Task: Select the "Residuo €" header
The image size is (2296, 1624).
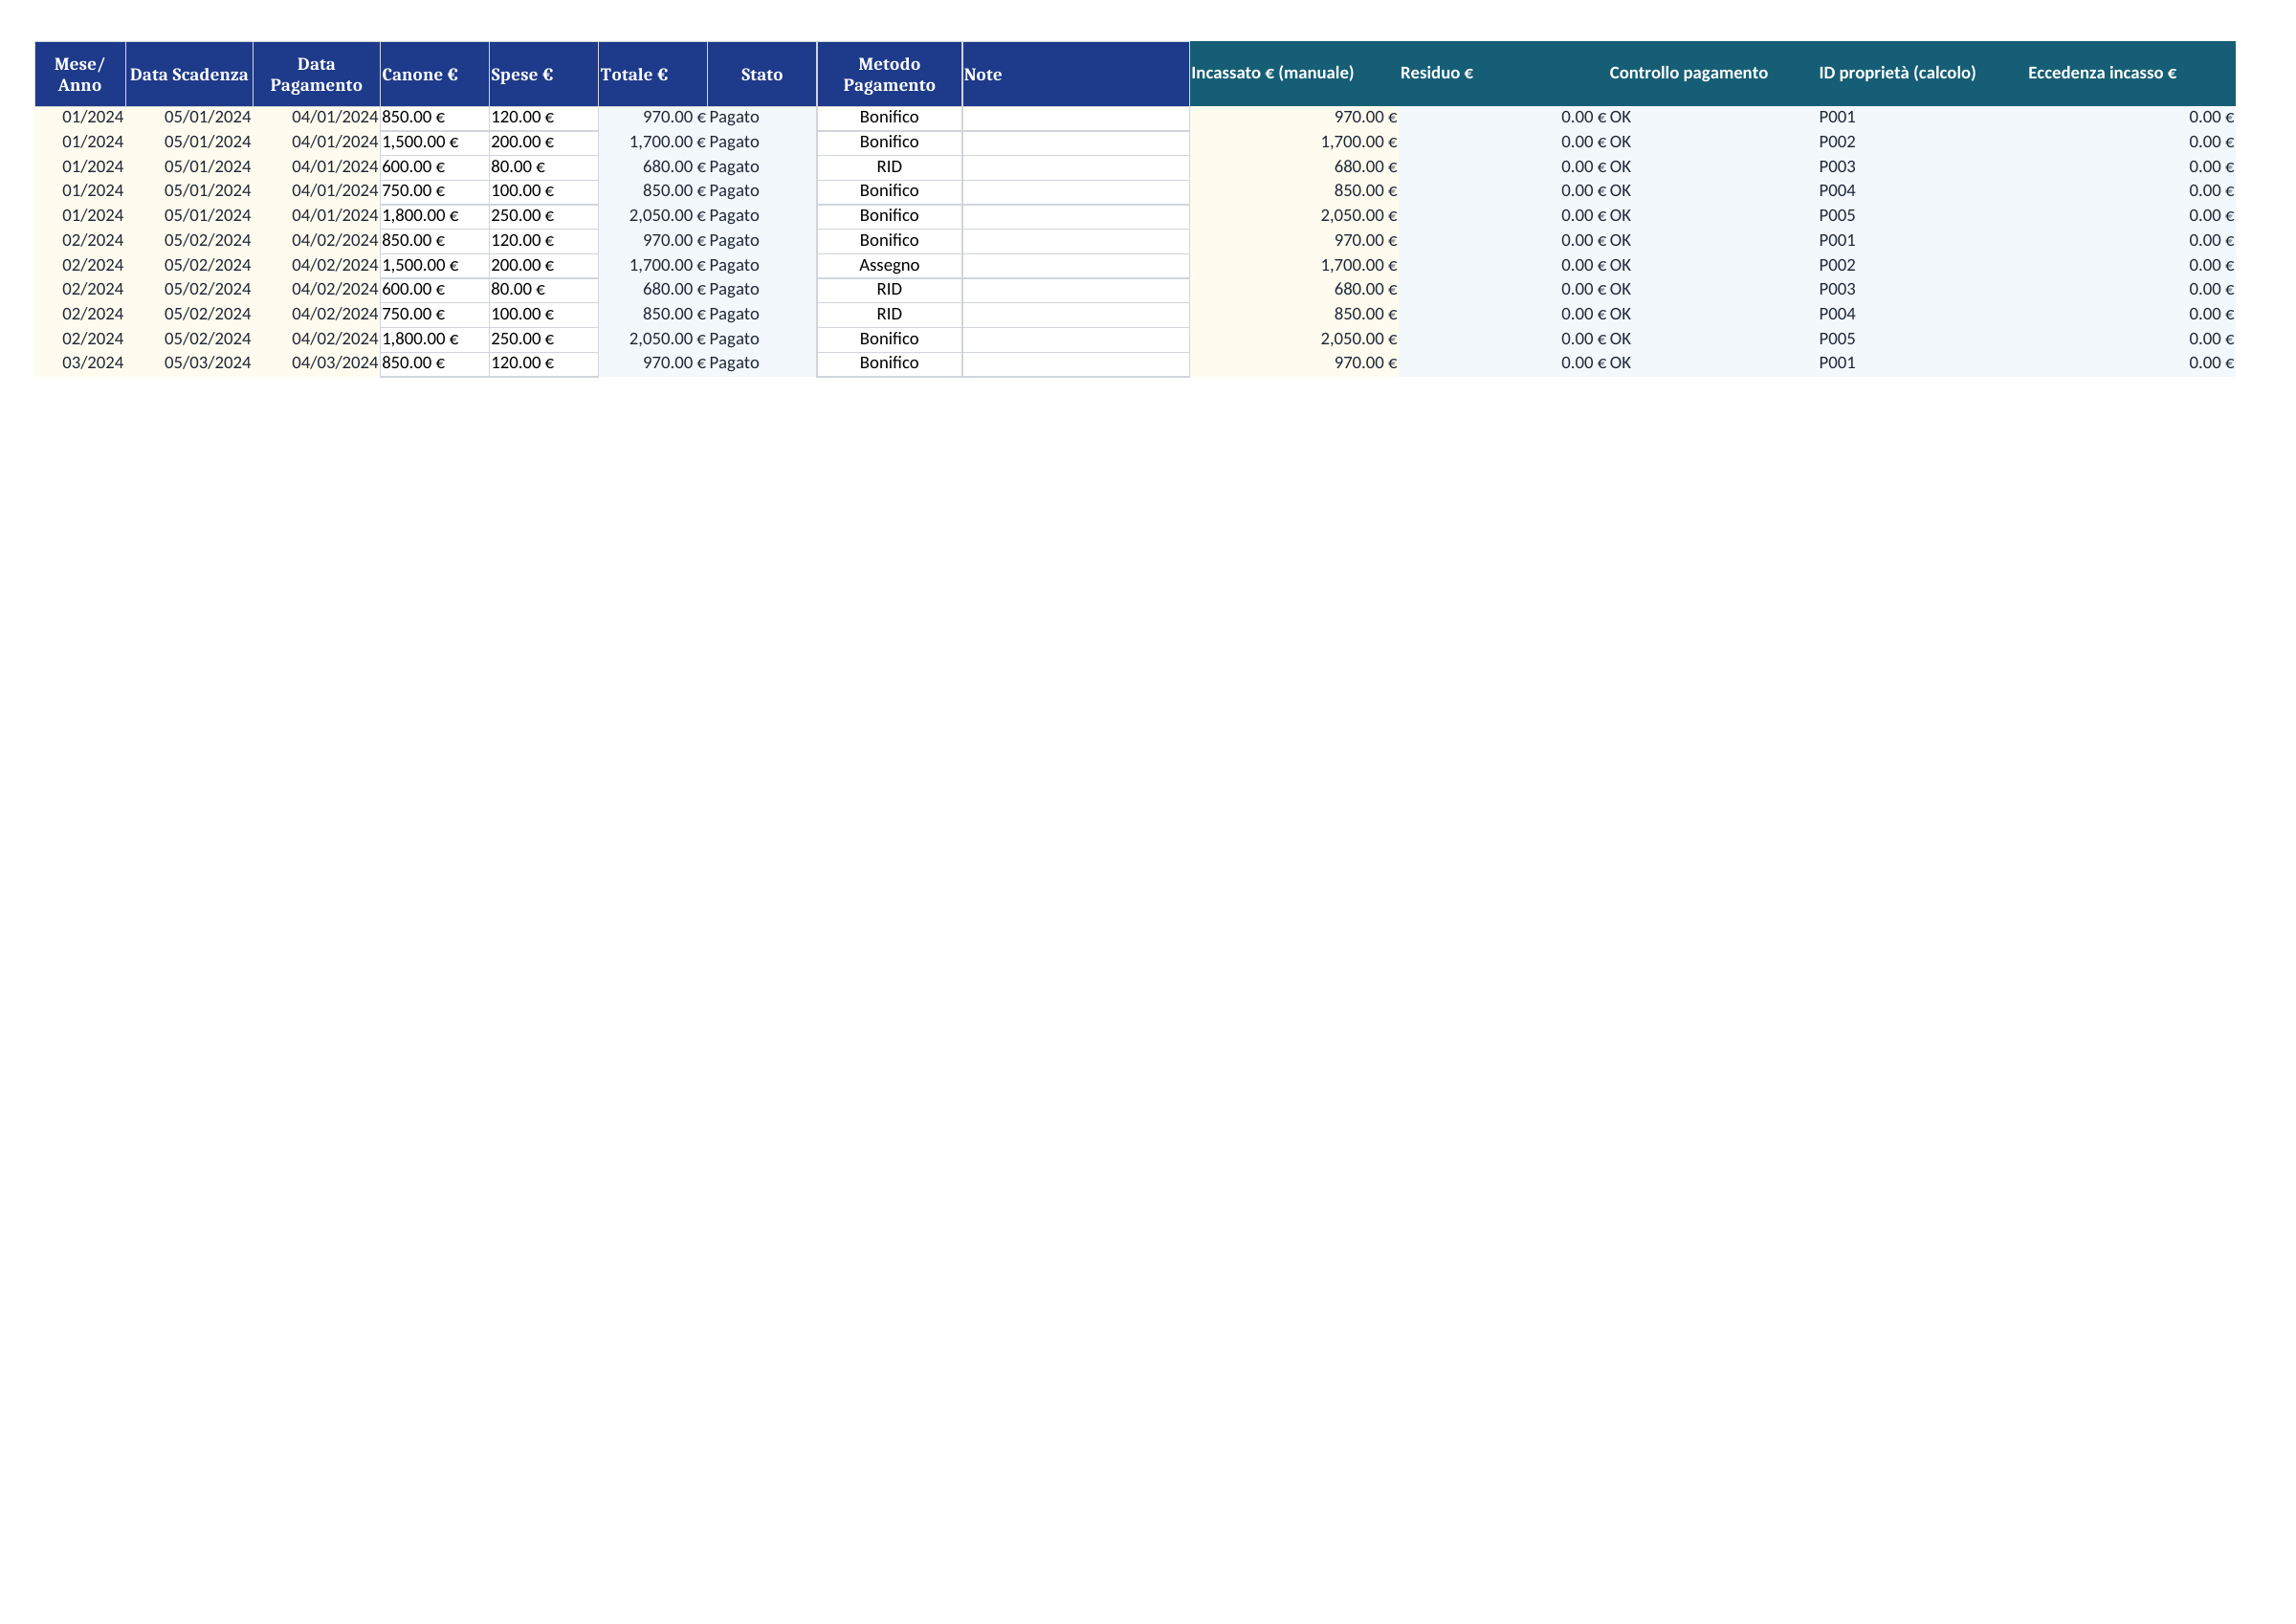Action: click(x=1503, y=73)
